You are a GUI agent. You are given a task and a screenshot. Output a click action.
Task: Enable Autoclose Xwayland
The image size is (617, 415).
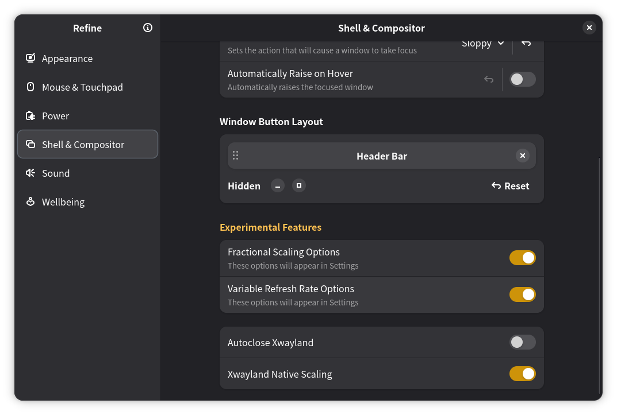522,342
